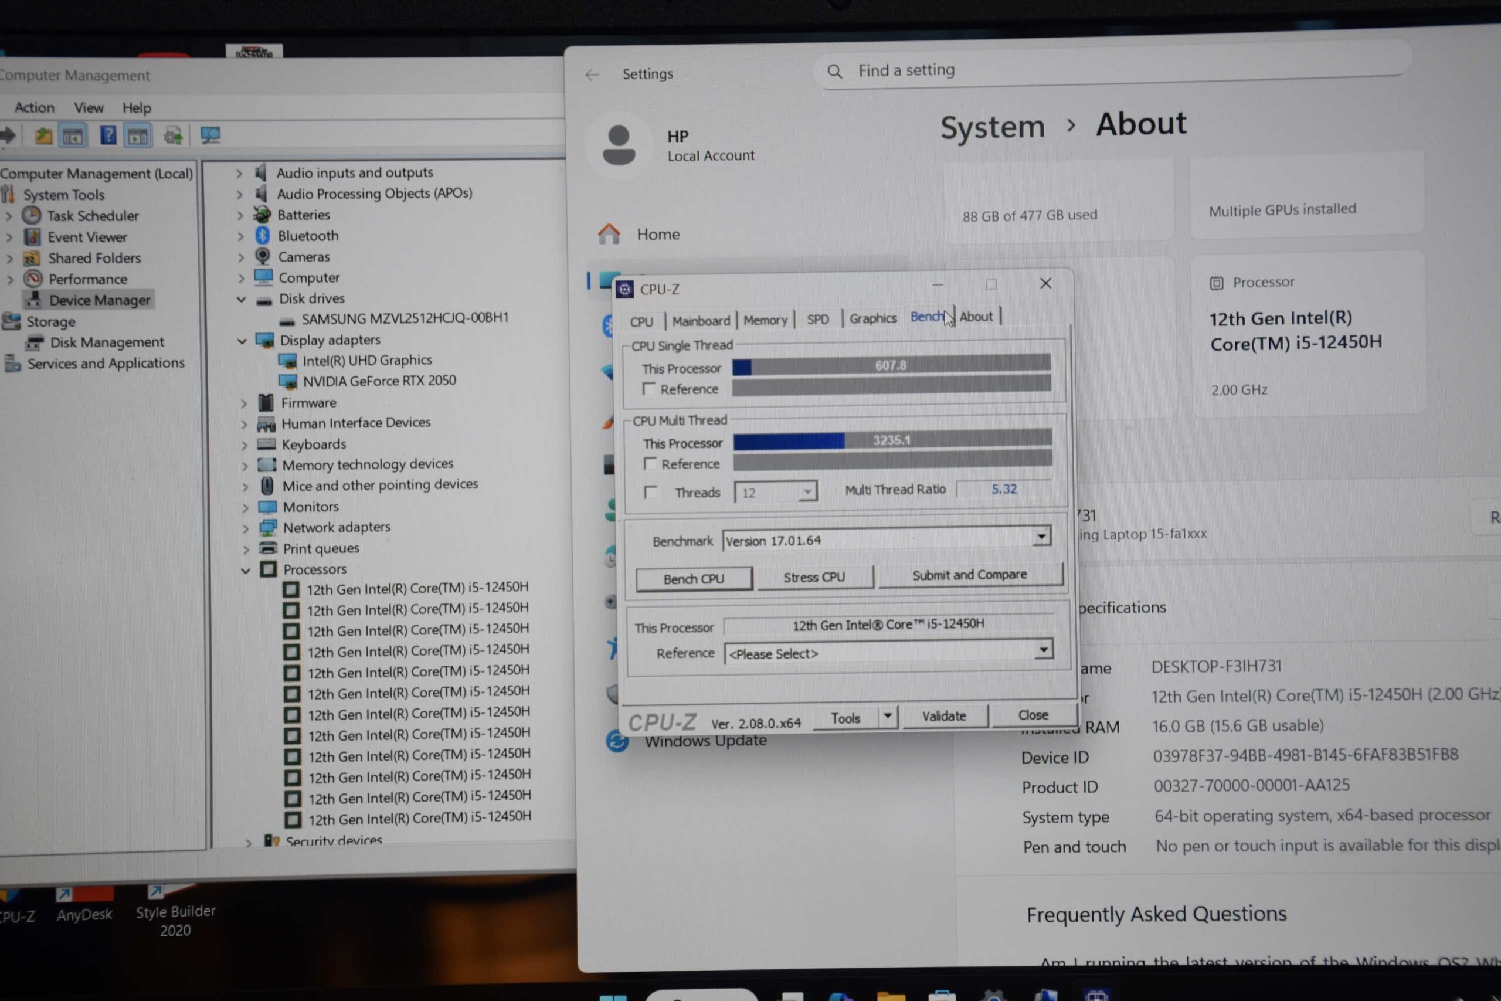The image size is (1501, 1001).
Task: Switch to the CPU tab in CPU-Z
Action: 641,321
